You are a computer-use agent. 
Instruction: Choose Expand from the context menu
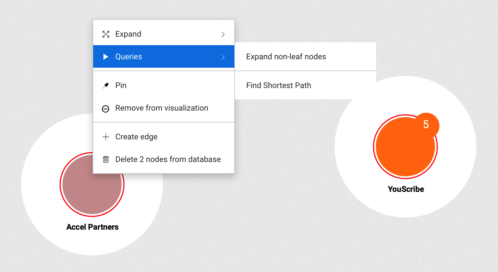164,34
